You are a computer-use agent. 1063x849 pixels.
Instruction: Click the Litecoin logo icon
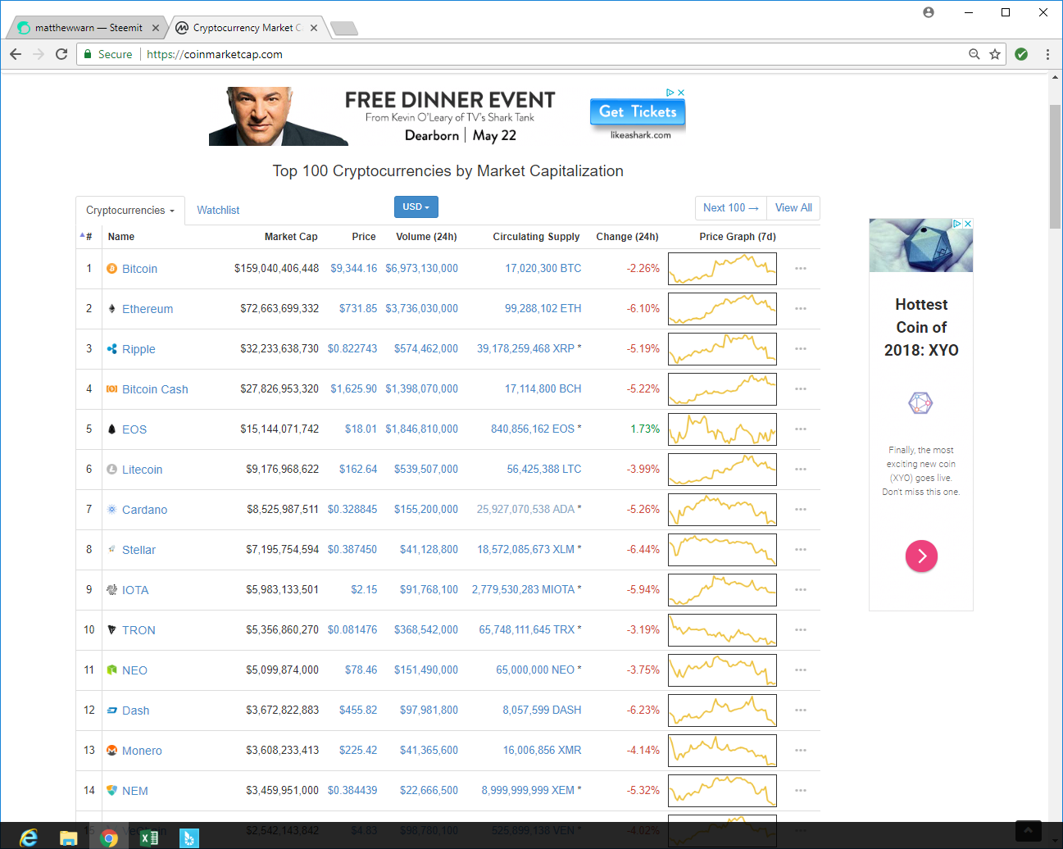click(x=112, y=469)
